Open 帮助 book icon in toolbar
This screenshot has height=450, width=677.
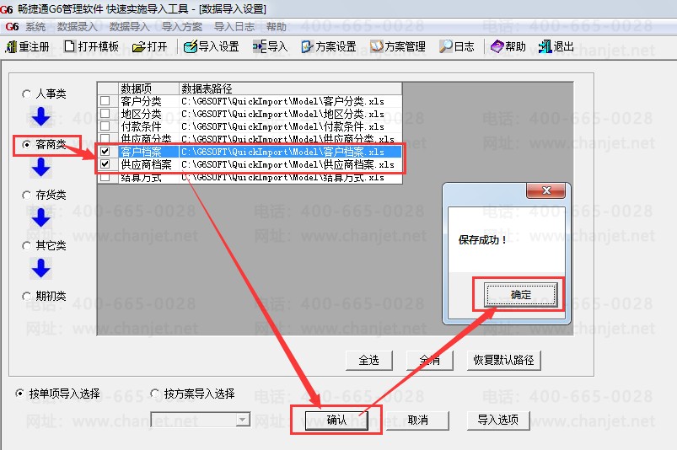[497, 46]
